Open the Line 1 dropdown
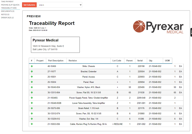This screenshot has width=192, height=134. (x=60, y=5)
